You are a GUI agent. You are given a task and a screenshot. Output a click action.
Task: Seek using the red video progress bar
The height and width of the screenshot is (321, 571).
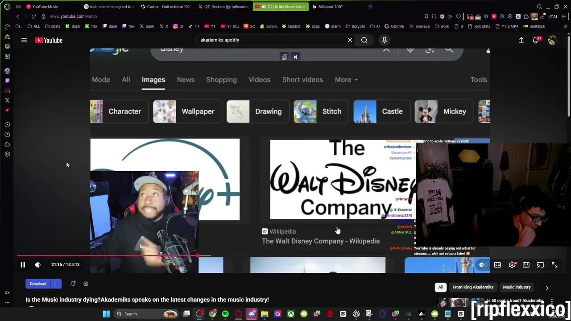107,256
